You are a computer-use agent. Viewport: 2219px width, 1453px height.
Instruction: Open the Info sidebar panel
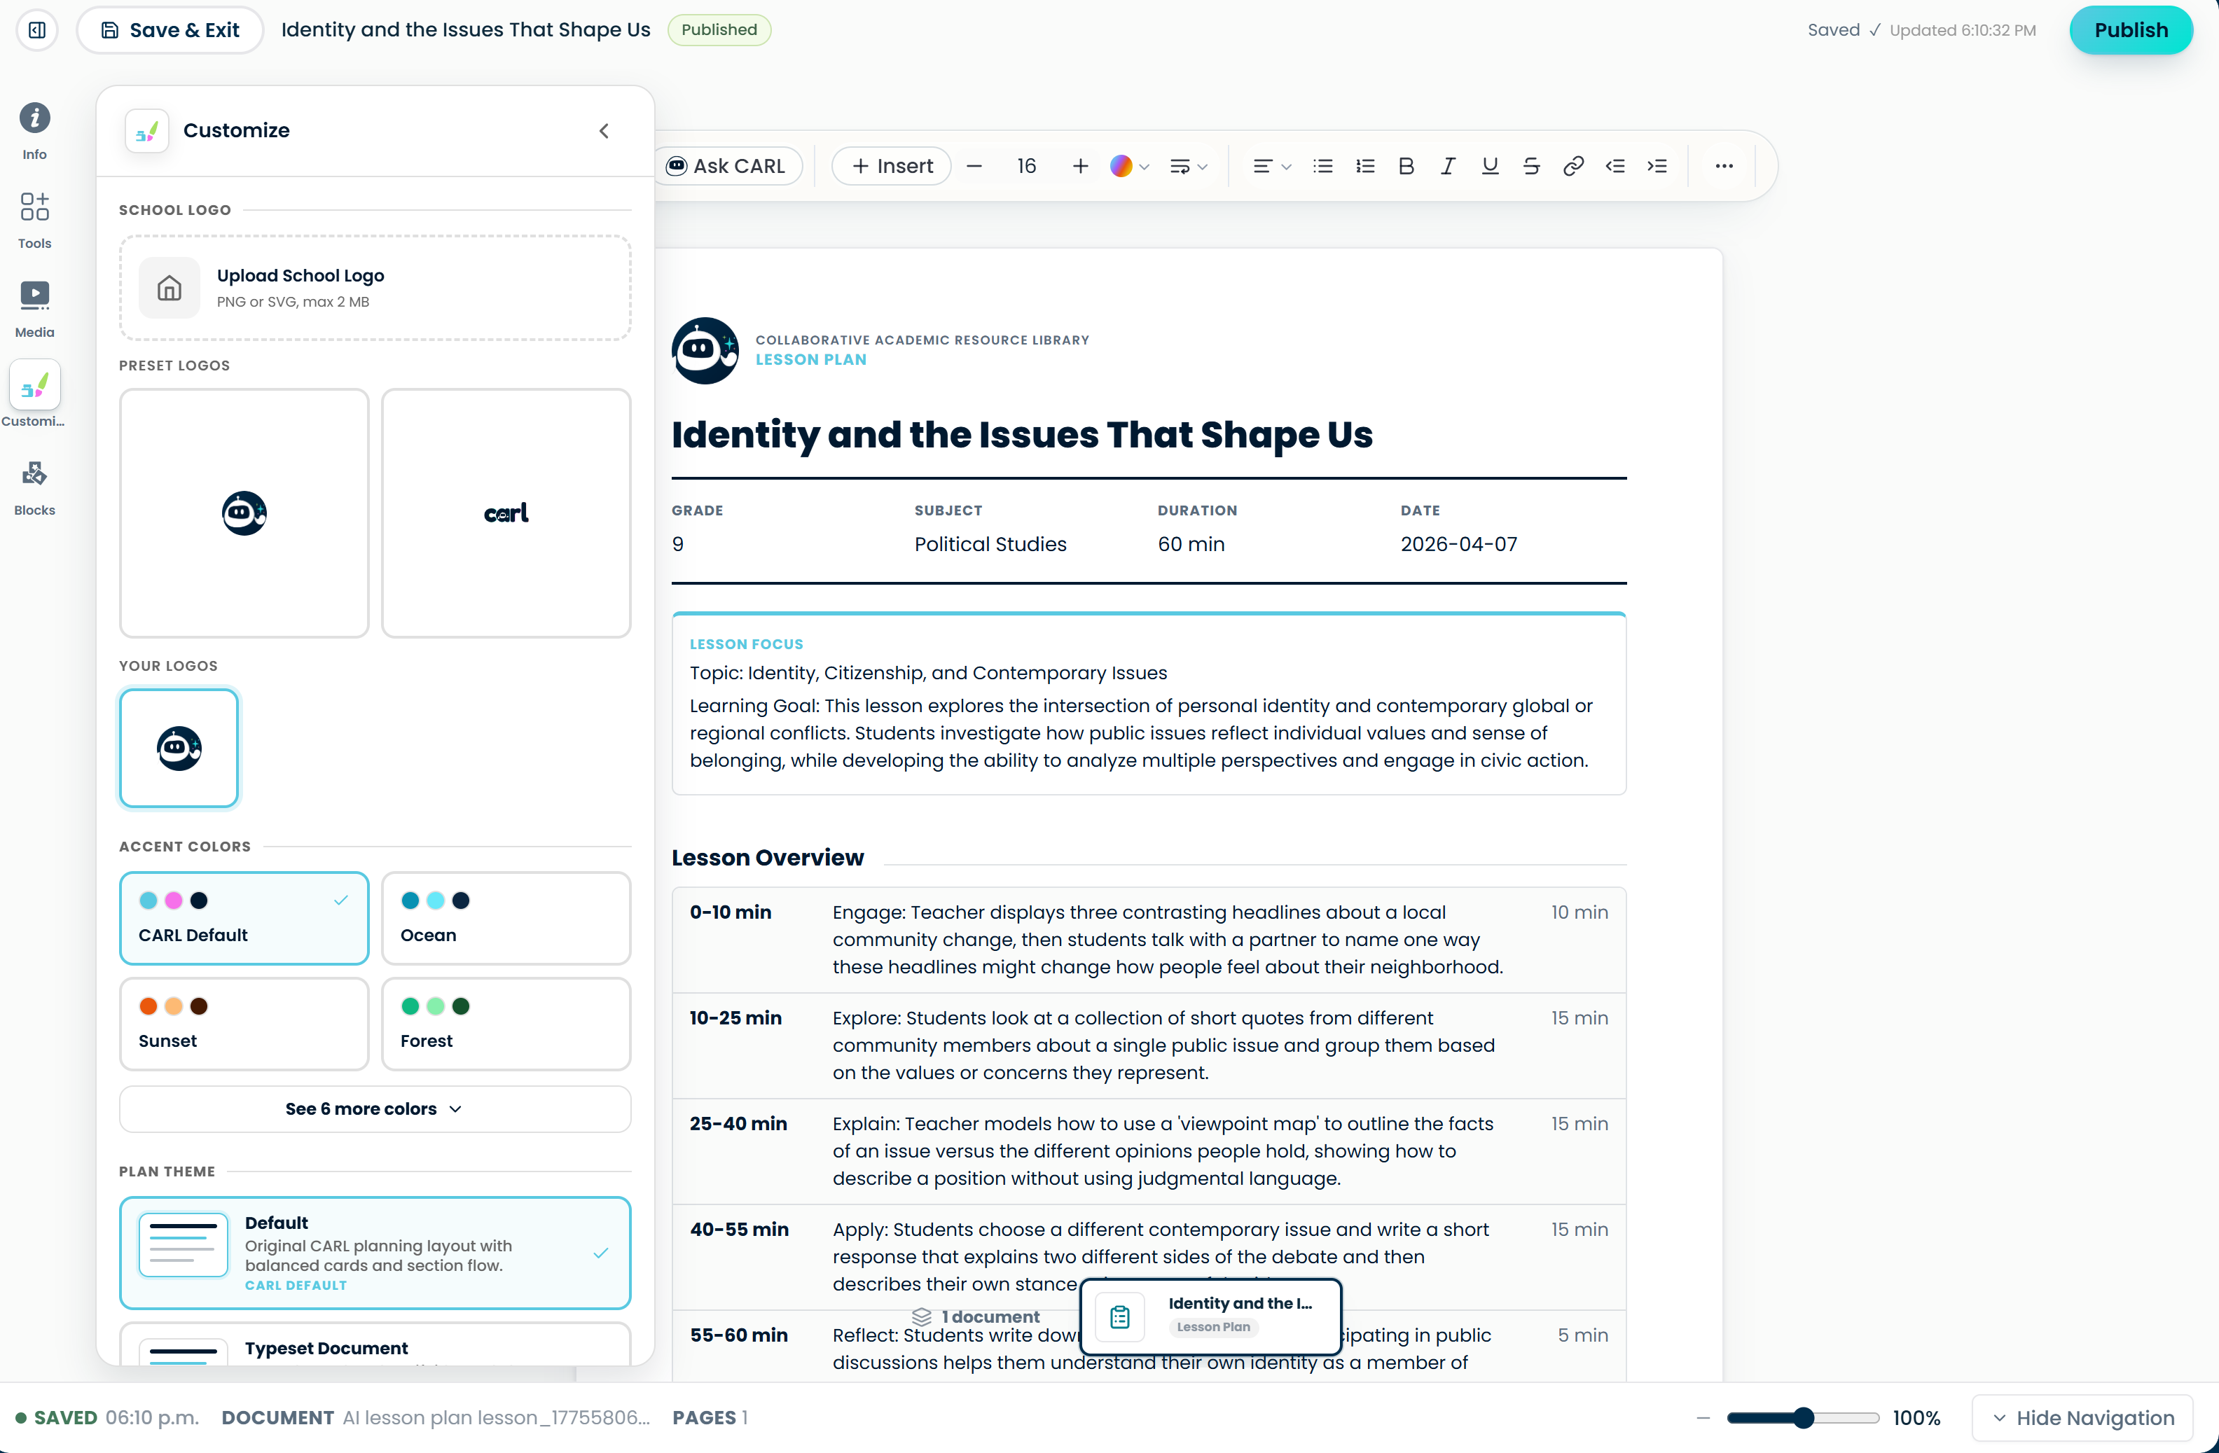click(34, 132)
